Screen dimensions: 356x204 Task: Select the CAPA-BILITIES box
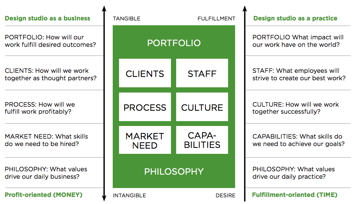point(202,140)
